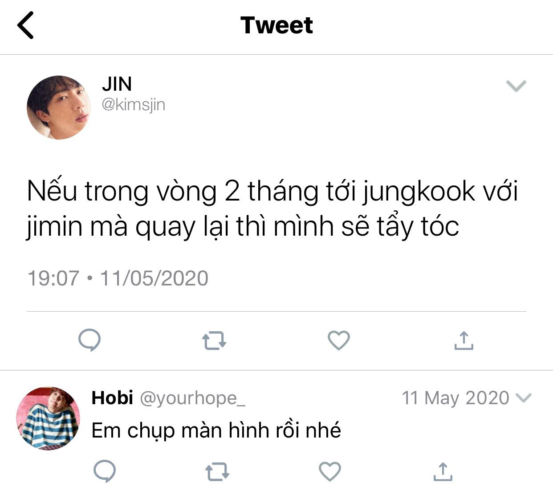Open JIN's profile picture

pos(58,107)
